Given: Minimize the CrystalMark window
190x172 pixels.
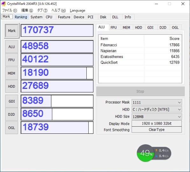Looking at the screenshot, I should coord(157,4).
